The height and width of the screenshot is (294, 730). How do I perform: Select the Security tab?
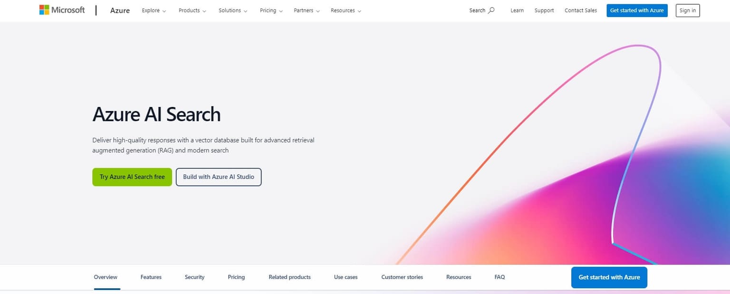(194, 277)
